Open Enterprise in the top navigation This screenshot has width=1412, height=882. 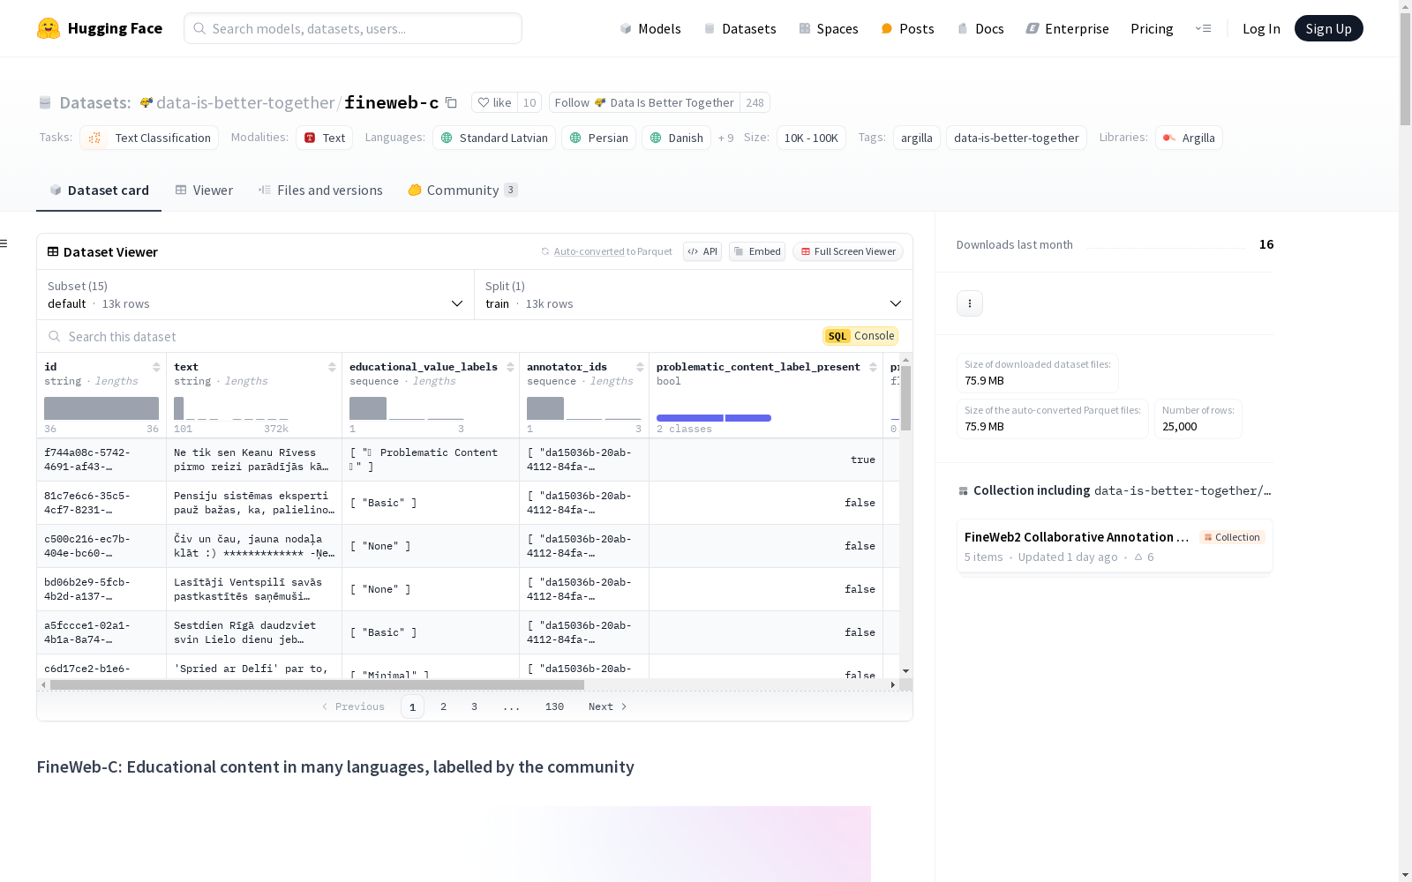(x=1068, y=28)
